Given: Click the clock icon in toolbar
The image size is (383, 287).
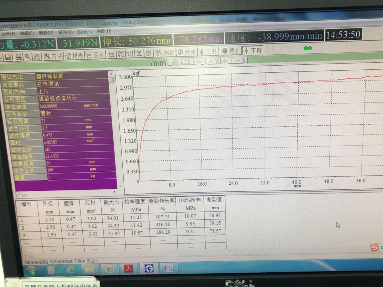Looking at the screenshot, I should [x=148, y=53].
